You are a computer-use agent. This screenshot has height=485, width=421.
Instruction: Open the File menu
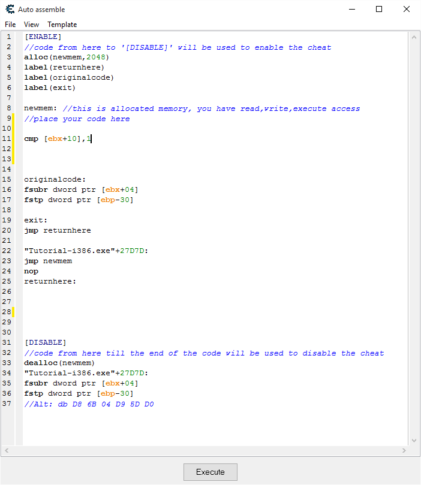point(10,25)
